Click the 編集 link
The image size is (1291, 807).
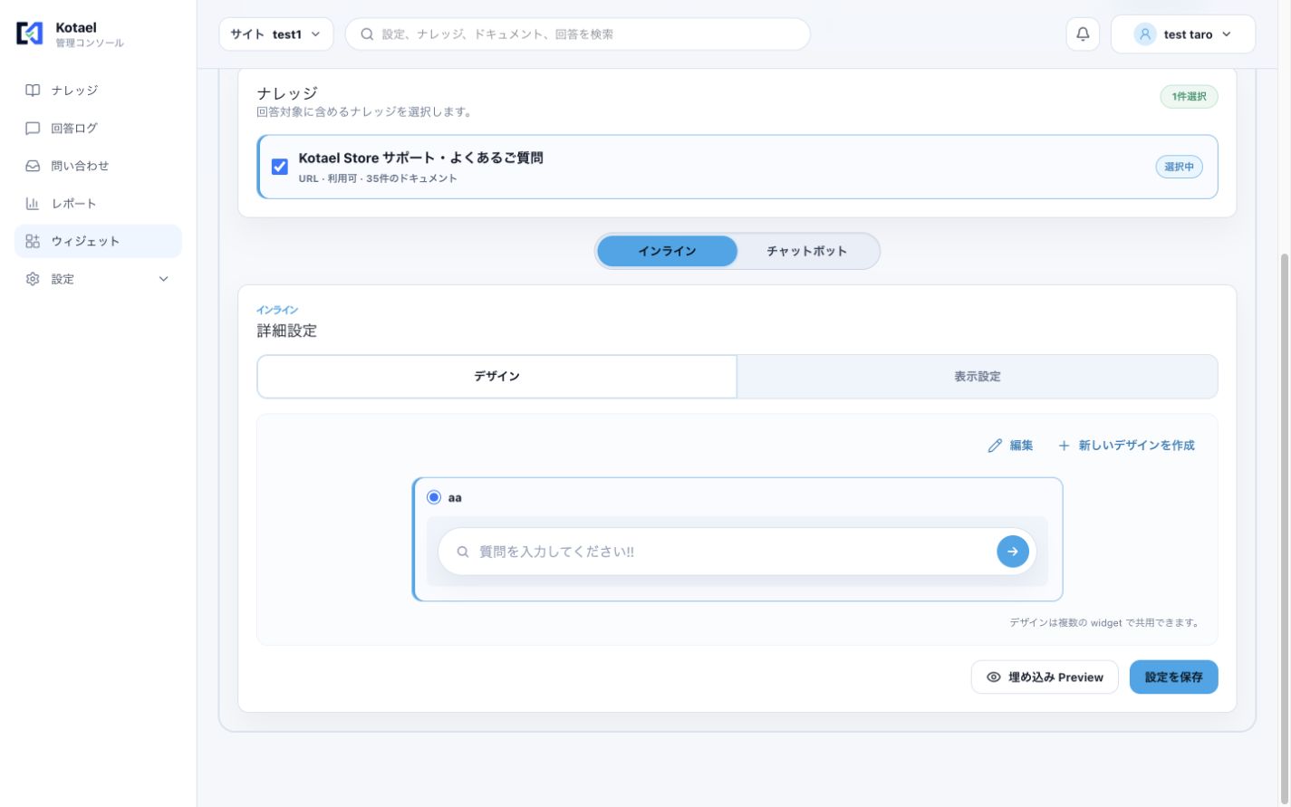click(1010, 446)
